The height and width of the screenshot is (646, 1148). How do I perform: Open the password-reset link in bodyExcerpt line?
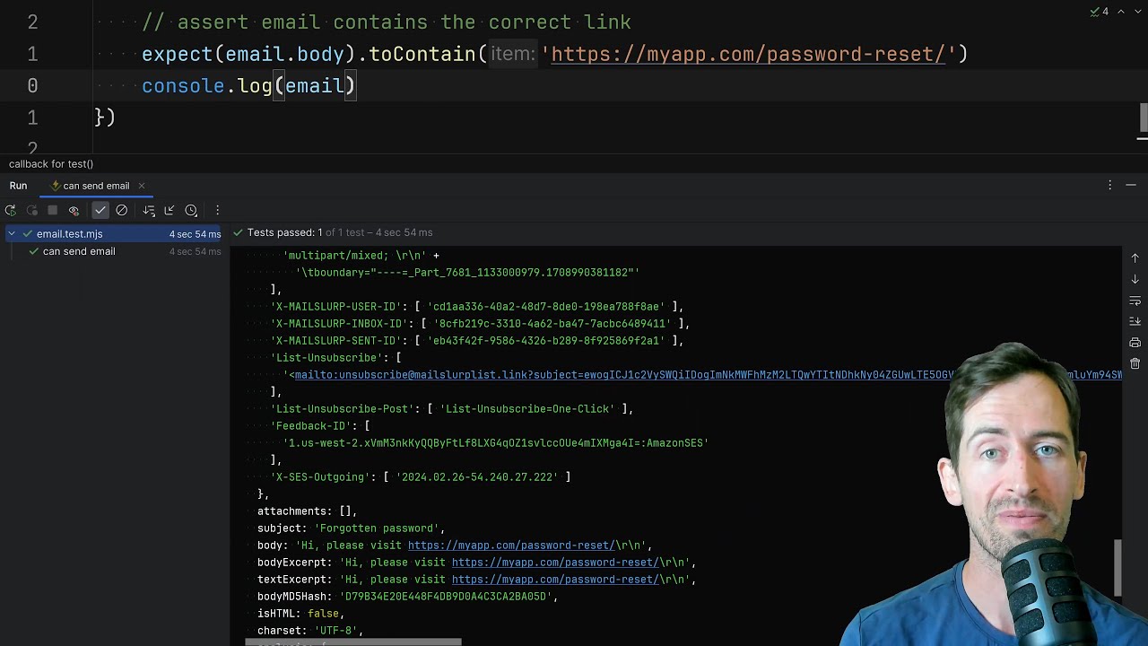click(555, 563)
